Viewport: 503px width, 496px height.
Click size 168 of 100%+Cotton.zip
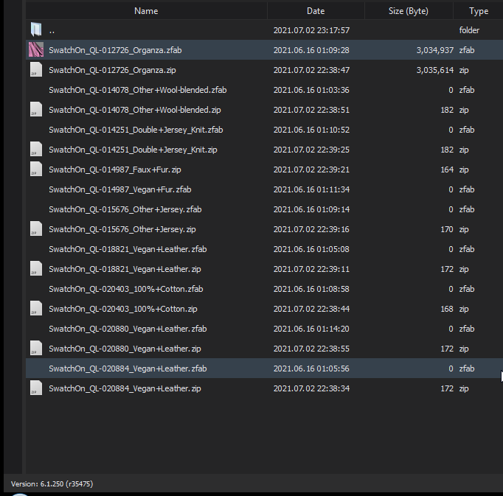[447, 309]
